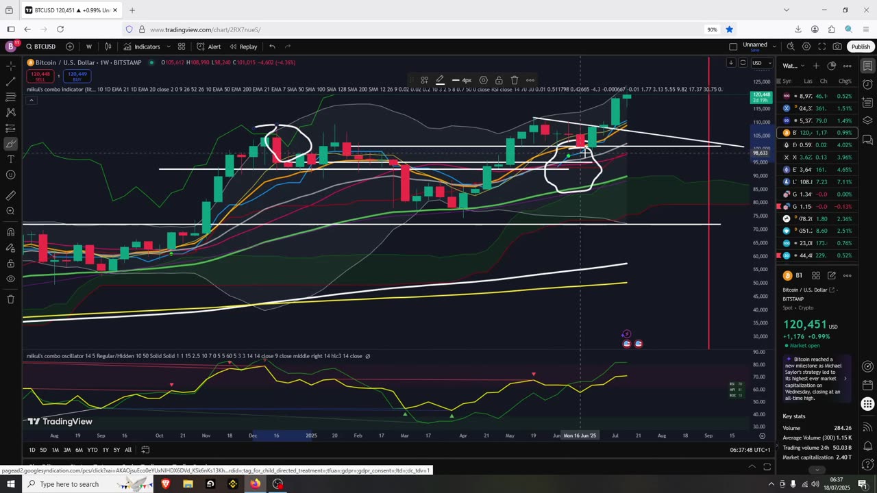This screenshot has width=877, height=493.
Task: Select the ruler measure tool
Action: click(10, 196)
